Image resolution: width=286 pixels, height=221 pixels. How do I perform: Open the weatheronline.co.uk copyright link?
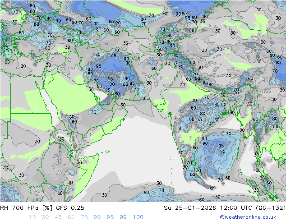[248, 217]
